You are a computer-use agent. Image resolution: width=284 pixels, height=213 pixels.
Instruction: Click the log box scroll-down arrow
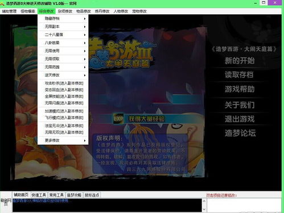204,210
